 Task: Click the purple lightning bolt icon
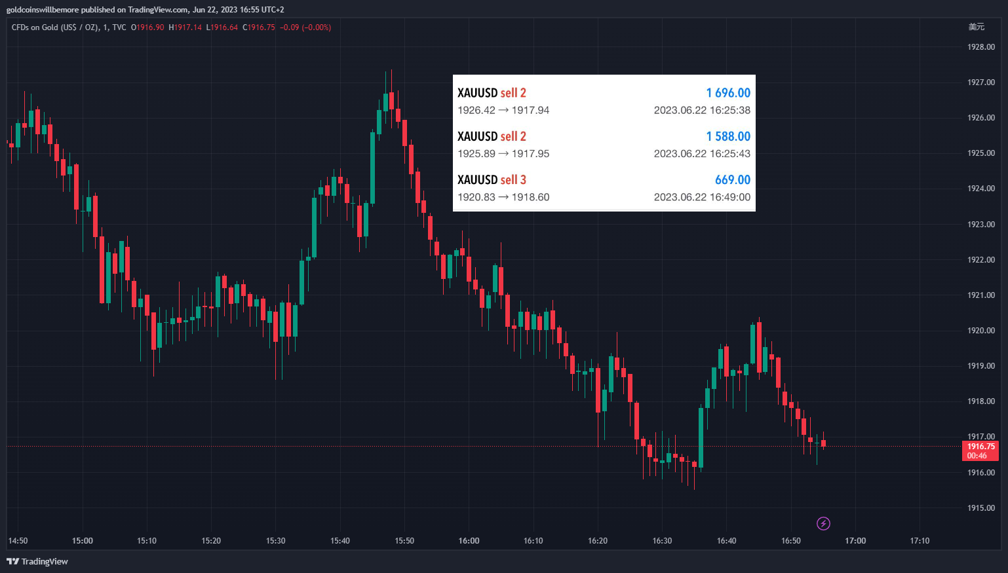(823, 523)
